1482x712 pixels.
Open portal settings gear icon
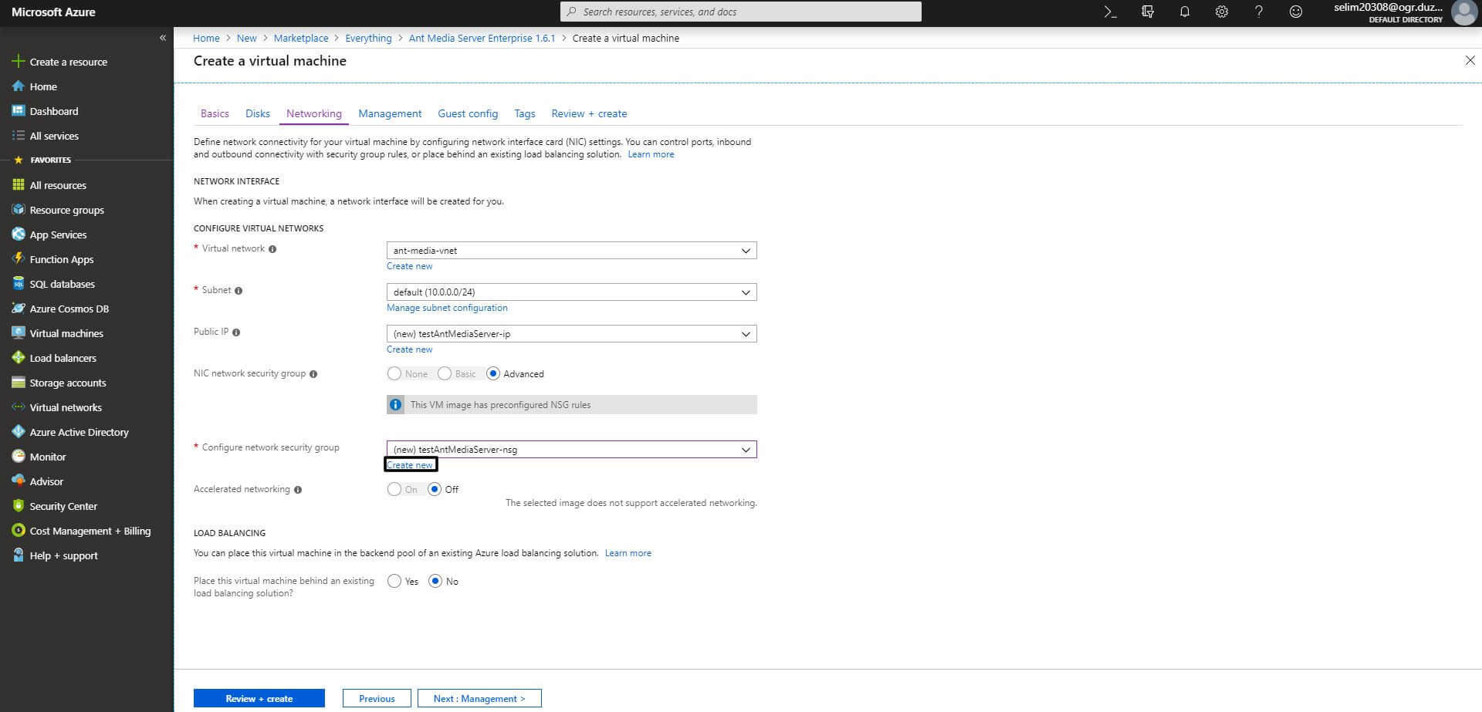1222,12
